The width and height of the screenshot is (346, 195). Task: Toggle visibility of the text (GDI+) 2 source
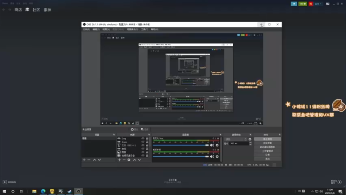143,145
